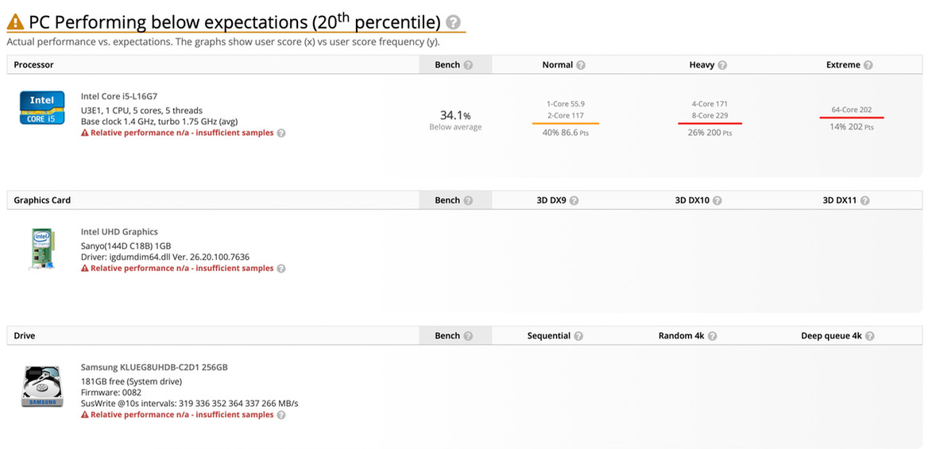928x449 pixels.
Task: Click the 14% 202 Pts result
Action: point(852,127)
